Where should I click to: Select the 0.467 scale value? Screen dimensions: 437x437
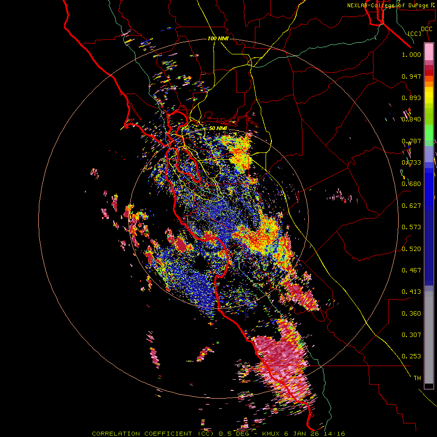click(x=411, y=270)
